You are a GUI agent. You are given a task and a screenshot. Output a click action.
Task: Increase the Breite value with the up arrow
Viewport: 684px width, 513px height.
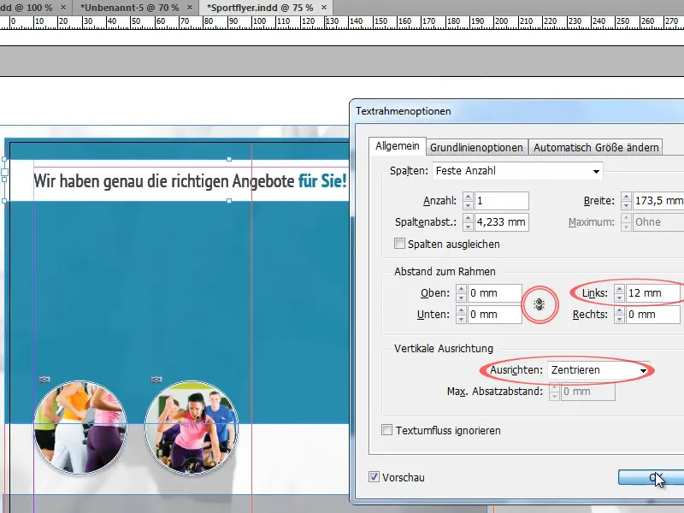click(x=627, y=197)
